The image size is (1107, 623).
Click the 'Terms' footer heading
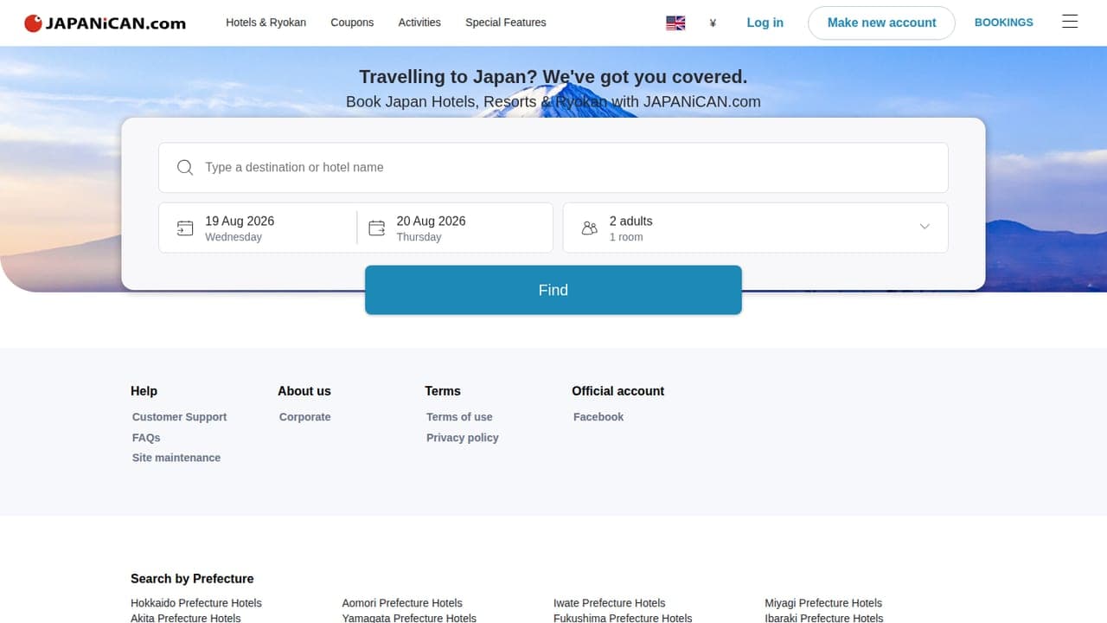443,391
